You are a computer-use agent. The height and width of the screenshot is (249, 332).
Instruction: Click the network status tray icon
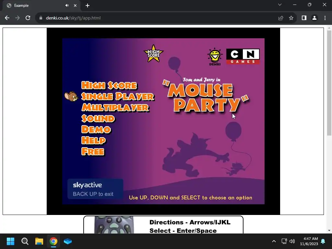(284, 241)
